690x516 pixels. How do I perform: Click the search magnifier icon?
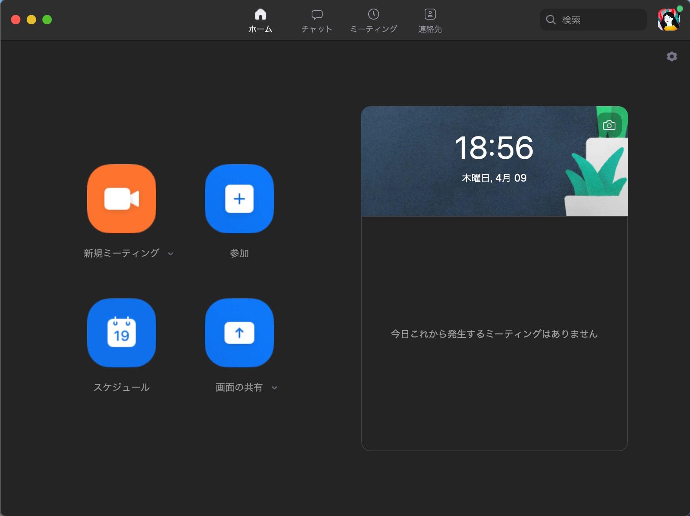[x=551, y=20]
